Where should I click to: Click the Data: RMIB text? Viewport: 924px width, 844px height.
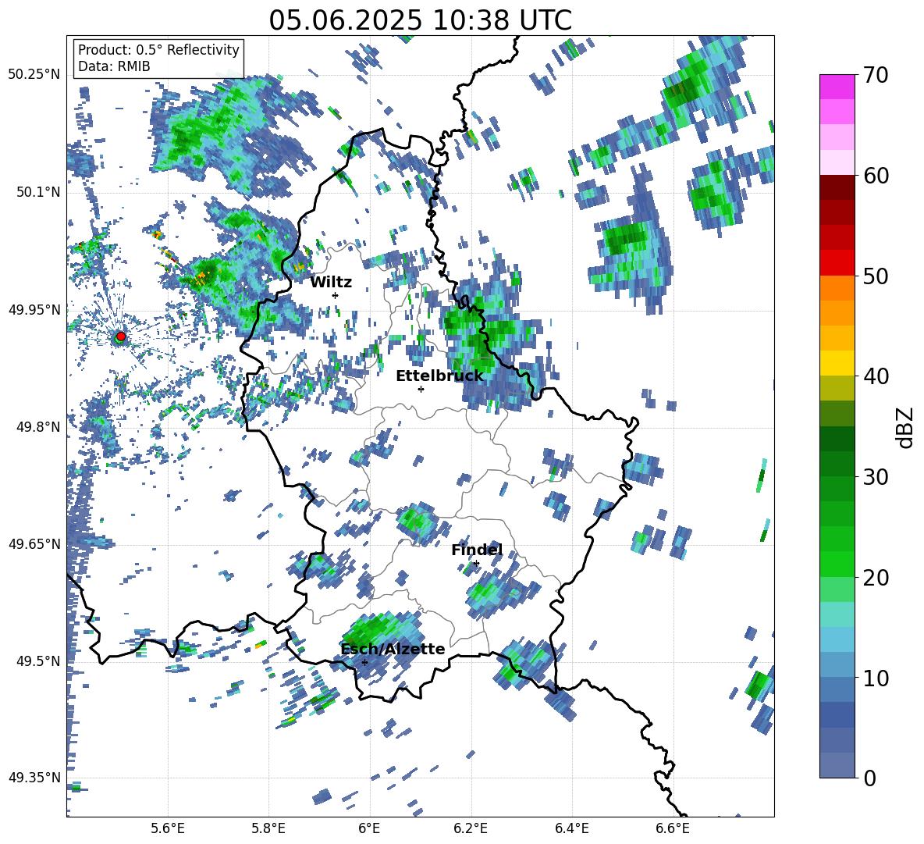(x=114, y=66)
